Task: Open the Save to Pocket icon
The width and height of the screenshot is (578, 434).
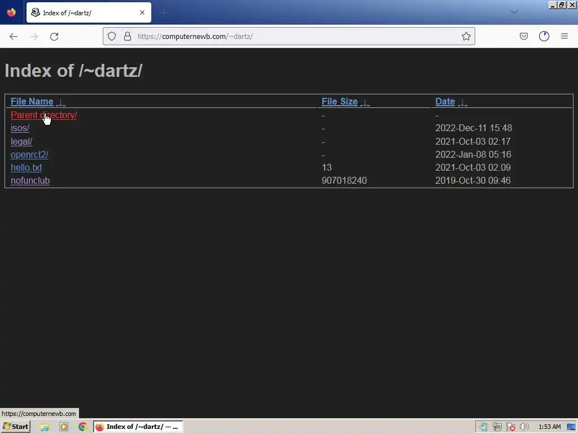Action: 523,36
